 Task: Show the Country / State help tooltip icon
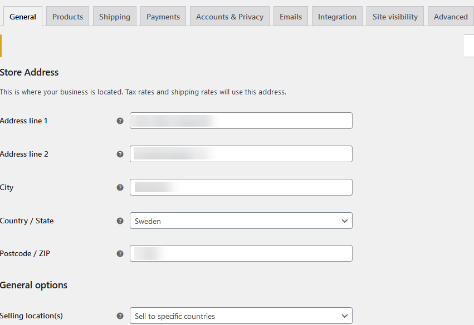(120, 221)
